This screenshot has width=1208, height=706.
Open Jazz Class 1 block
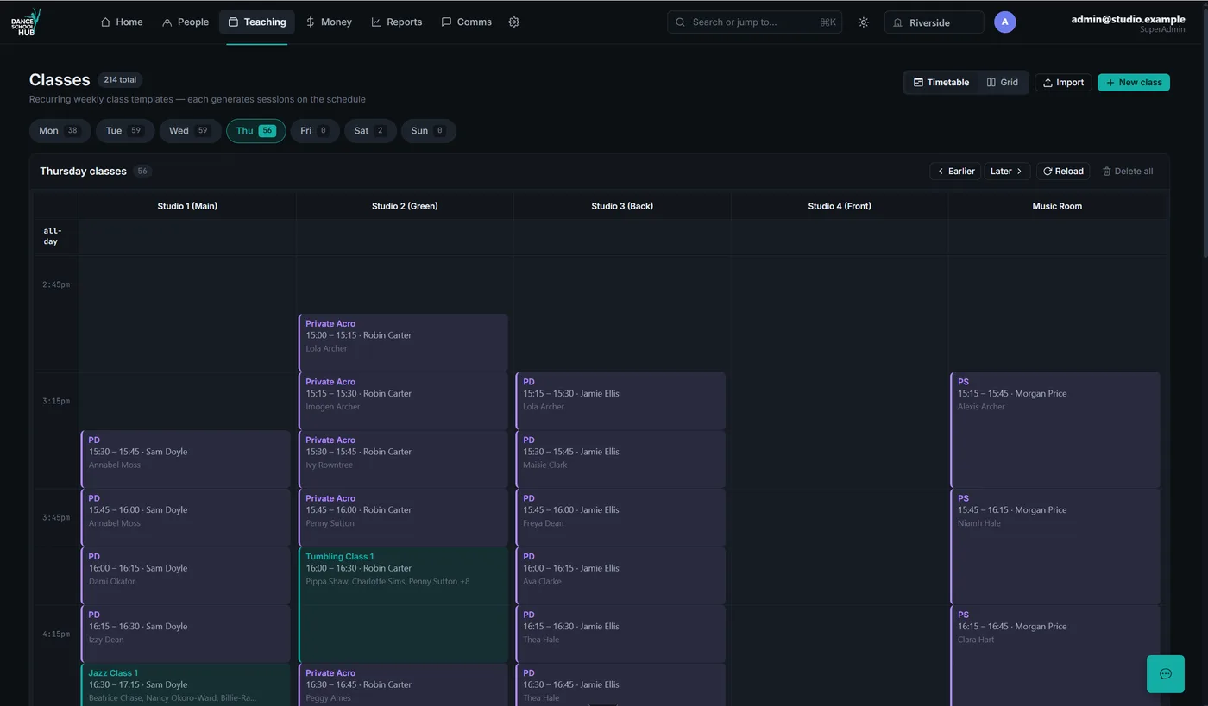point(186,684)
